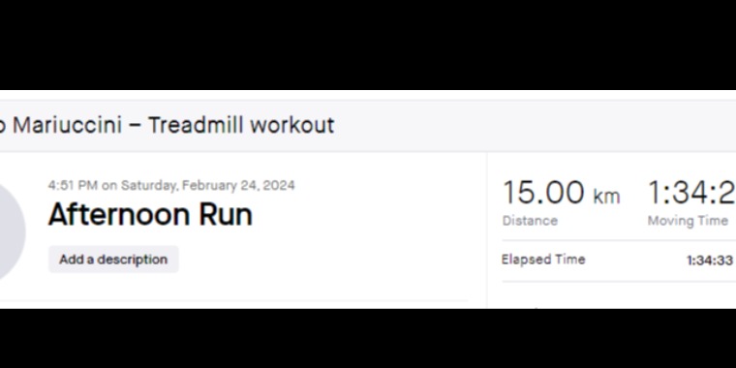
Task: Click the word Run in the title
Action: 226,214
